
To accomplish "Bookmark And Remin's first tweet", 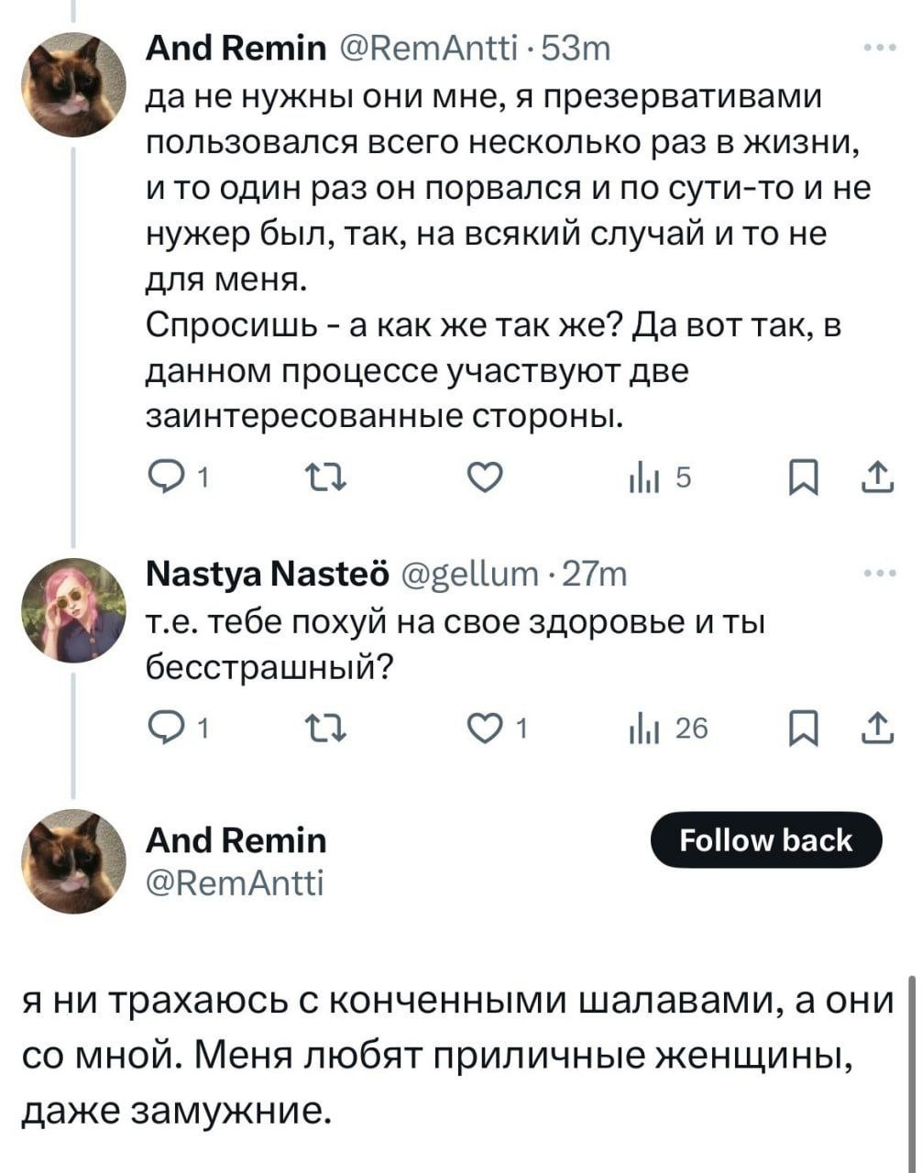I will point(801,477).
